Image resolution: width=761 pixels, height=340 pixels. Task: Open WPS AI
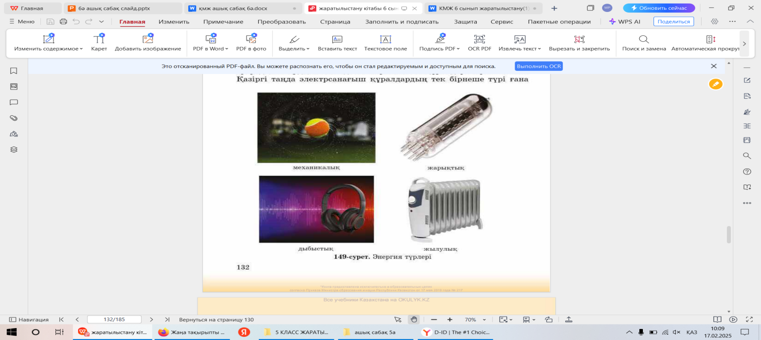625,21
